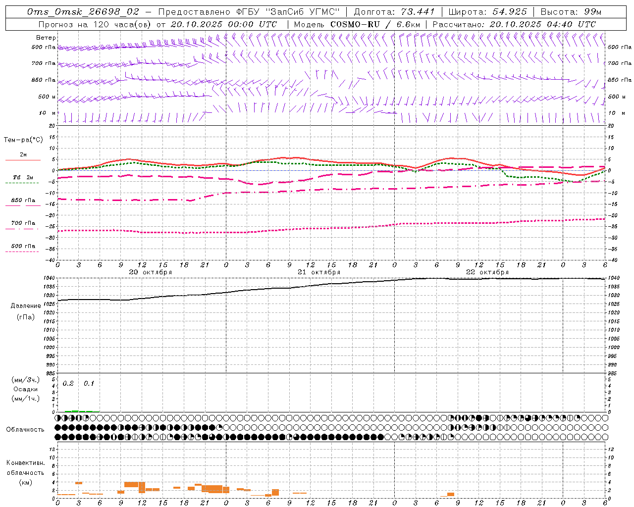634x507 pixels.
Task: Click the 500 м wind level label on left
Action: [47, 97]
